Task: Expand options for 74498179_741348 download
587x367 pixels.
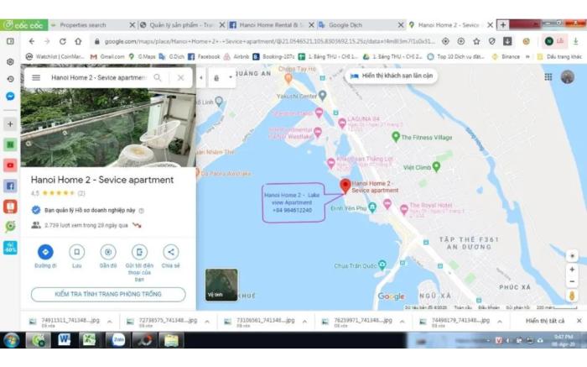Action: coord(500,322)
